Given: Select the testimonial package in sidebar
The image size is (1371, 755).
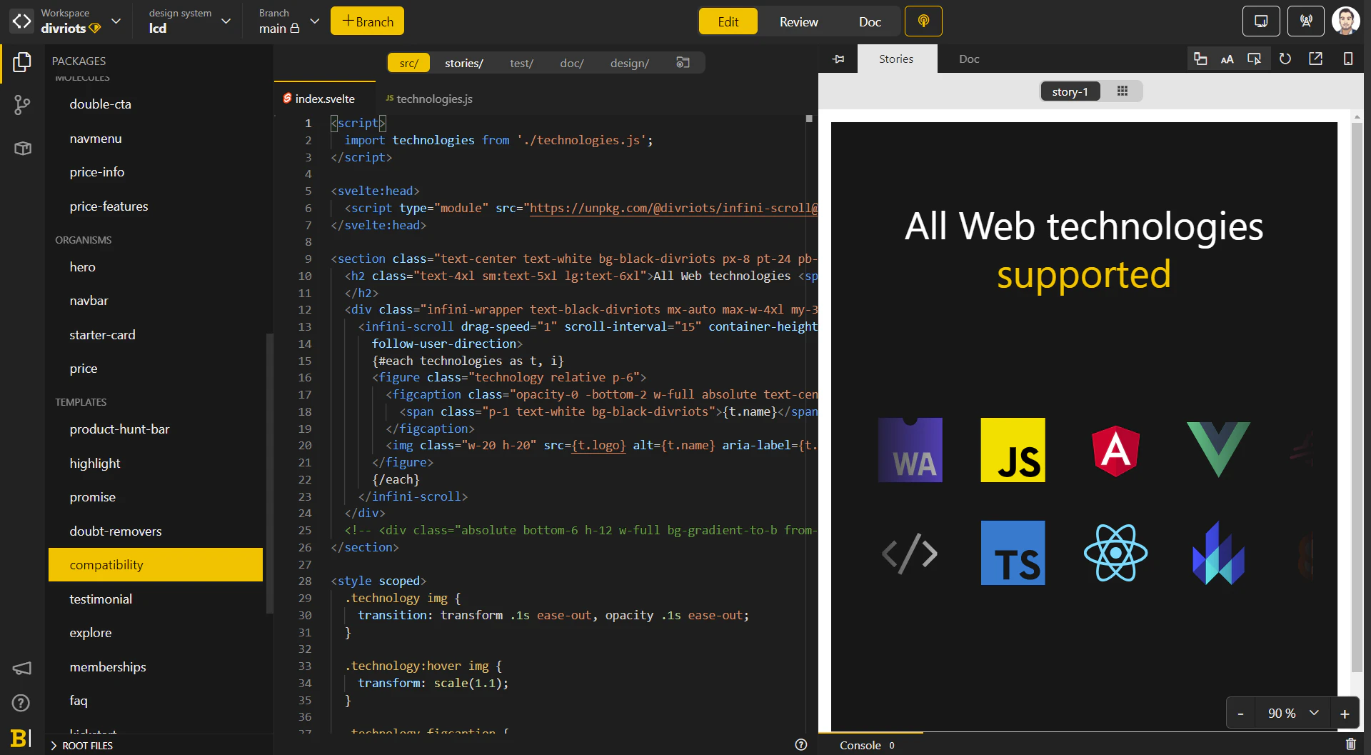Looking at the screenshot, I should [101, 599].
